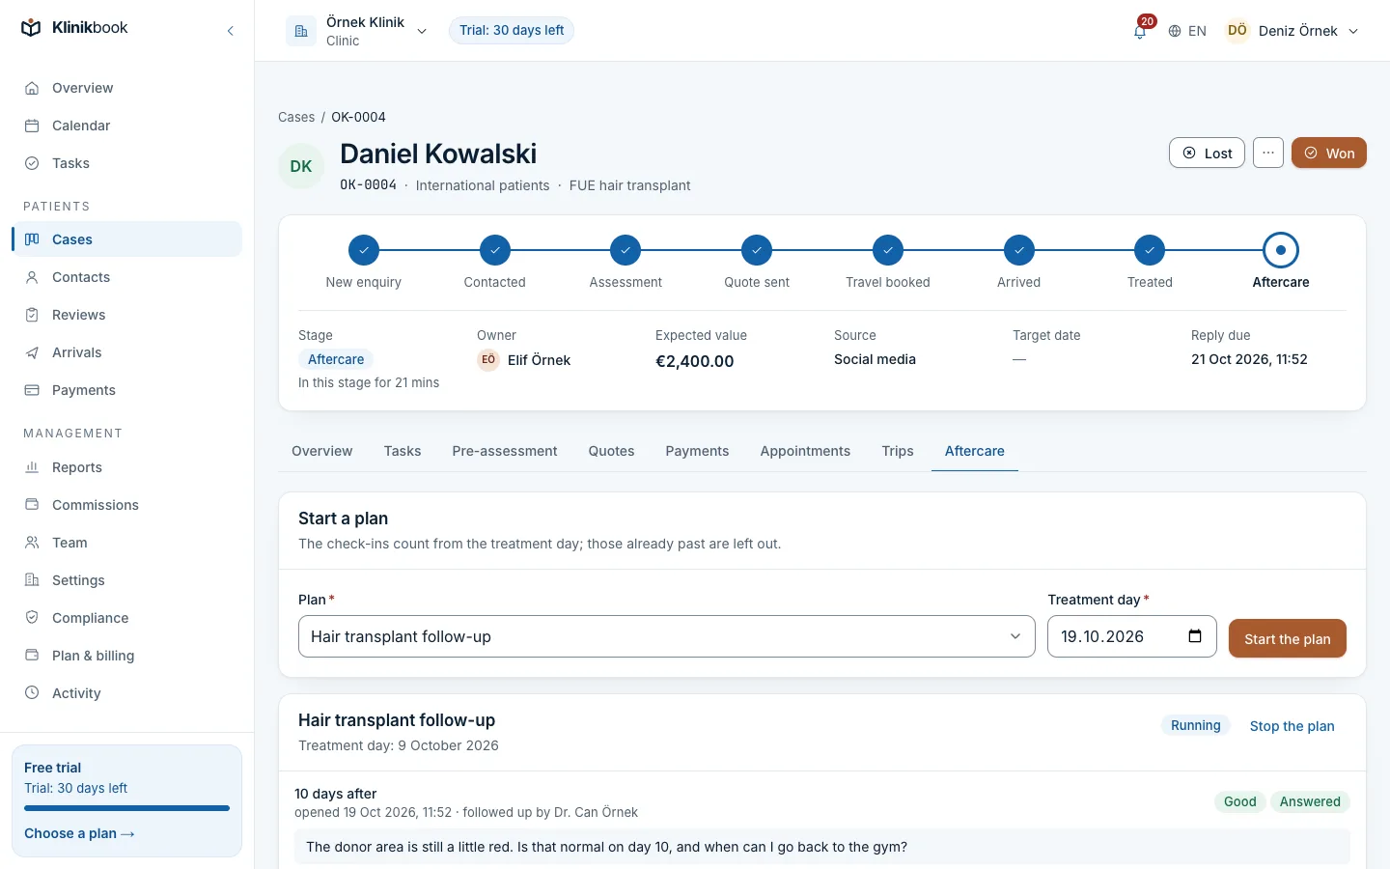Open Compliance from the sidebar

click(126, 618)
